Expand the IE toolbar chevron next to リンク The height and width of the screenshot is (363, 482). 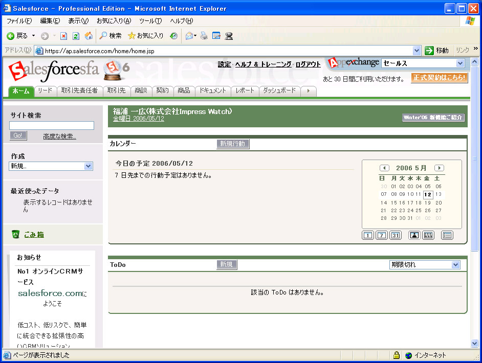pyautogui.click(x=475, y=49)
